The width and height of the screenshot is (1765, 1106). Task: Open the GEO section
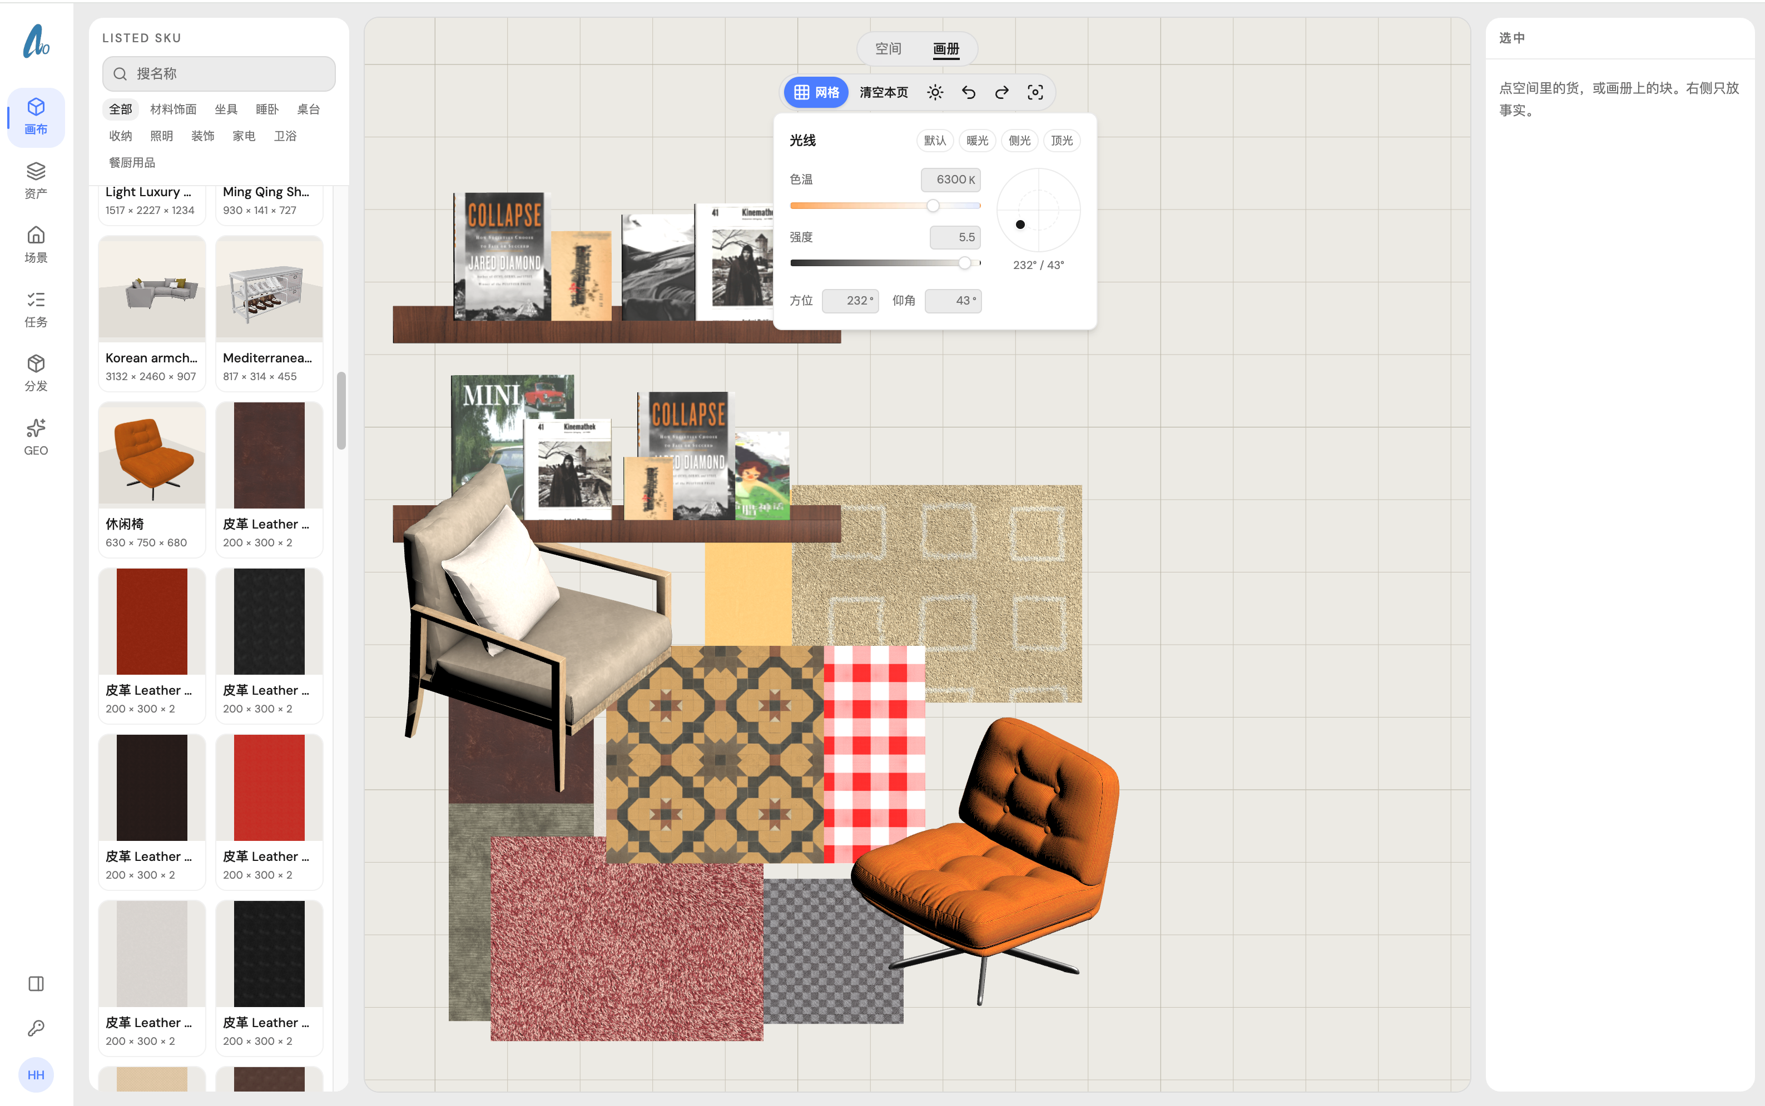tap(36, 437)
